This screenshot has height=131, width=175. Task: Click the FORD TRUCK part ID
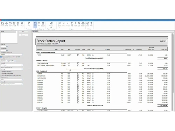(41, 76)
